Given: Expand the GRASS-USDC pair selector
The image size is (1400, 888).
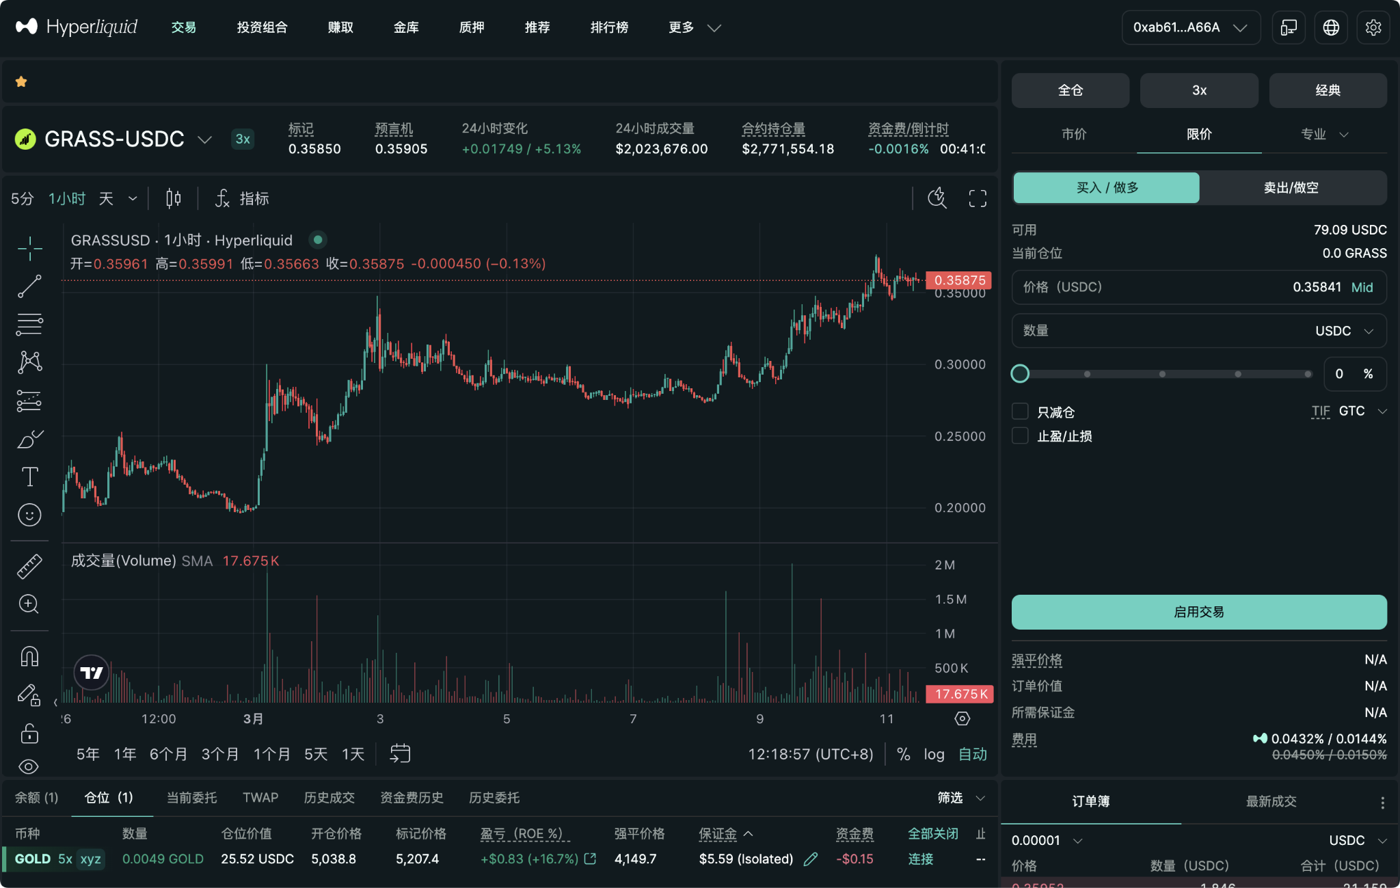Looking at the screenshot, I should (204, 139).
